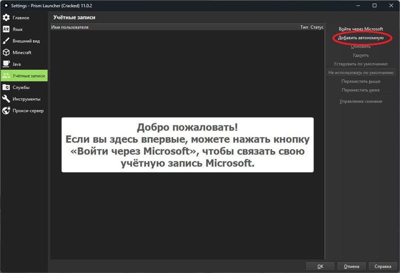Screen dimensions: 400x273
Task: Minimize the Settings window
Action: pos(358,5)
